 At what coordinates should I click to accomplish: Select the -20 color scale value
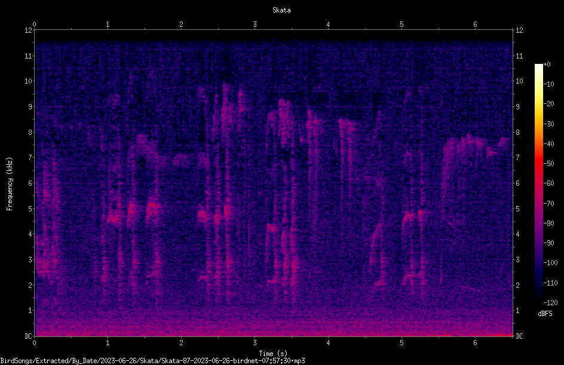548,104
